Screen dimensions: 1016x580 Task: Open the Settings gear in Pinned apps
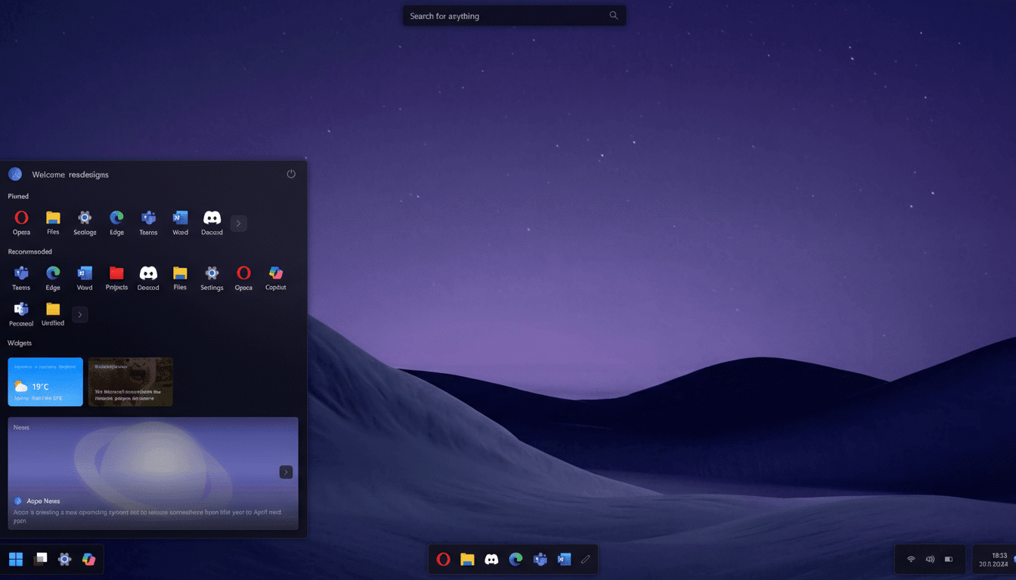click(85, 219)
